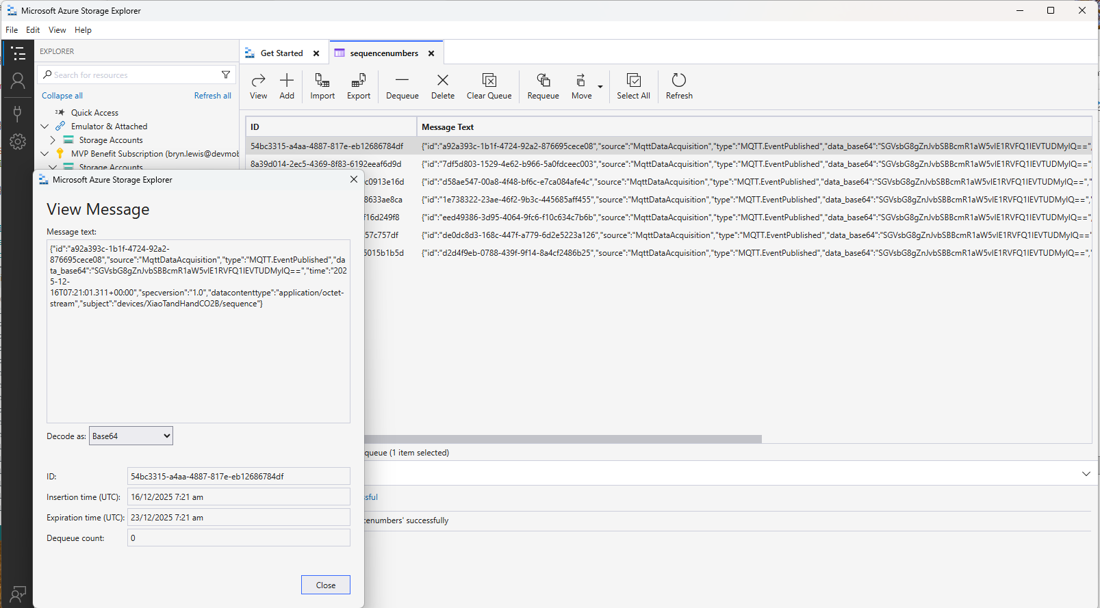Open the Connect plug icon in sidebar
Viewport: 1100px width, 608px height.
pyautogui.click(x=18, y=112)
